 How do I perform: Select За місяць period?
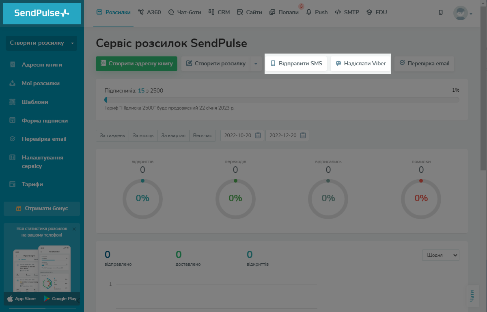143,136
